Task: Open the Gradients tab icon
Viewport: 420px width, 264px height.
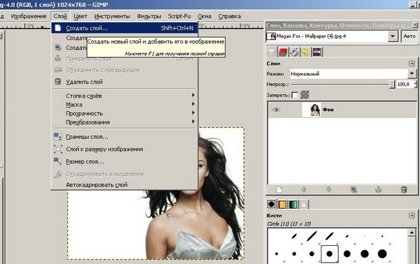Action: [293, 205]
